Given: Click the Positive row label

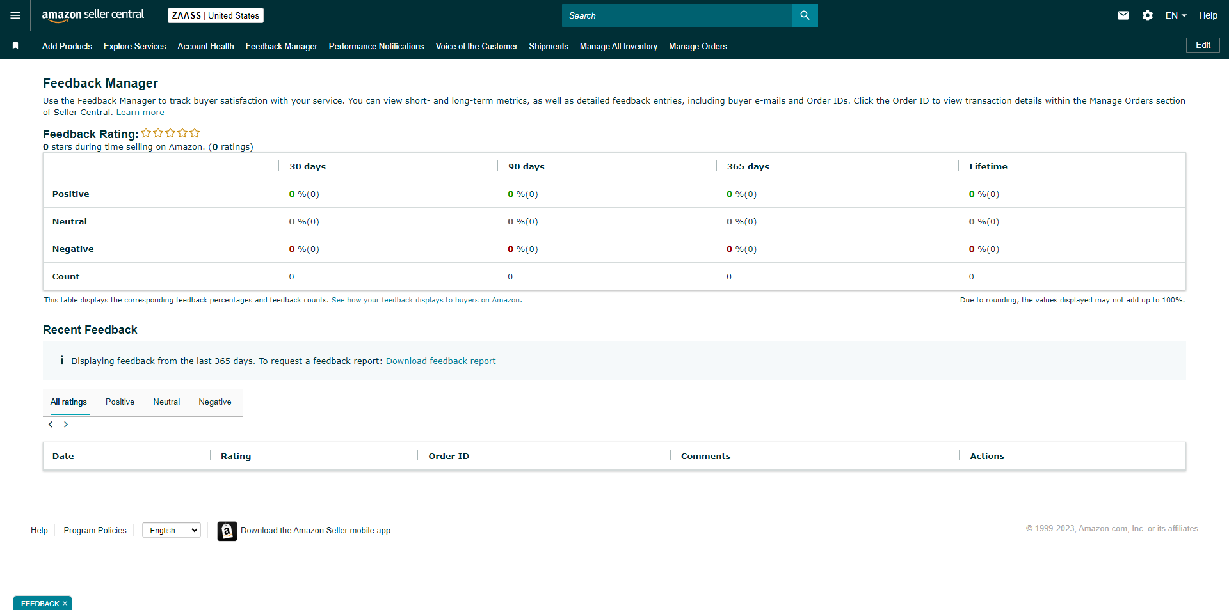Looking at the screenshot, I should (70, 194).
